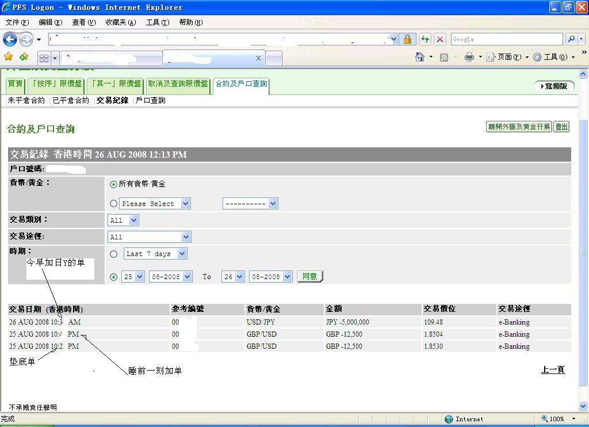Image resolution: width=589 pixels, height=427 pixels.
Task: Open the 文件 menu
Action: 17,22
